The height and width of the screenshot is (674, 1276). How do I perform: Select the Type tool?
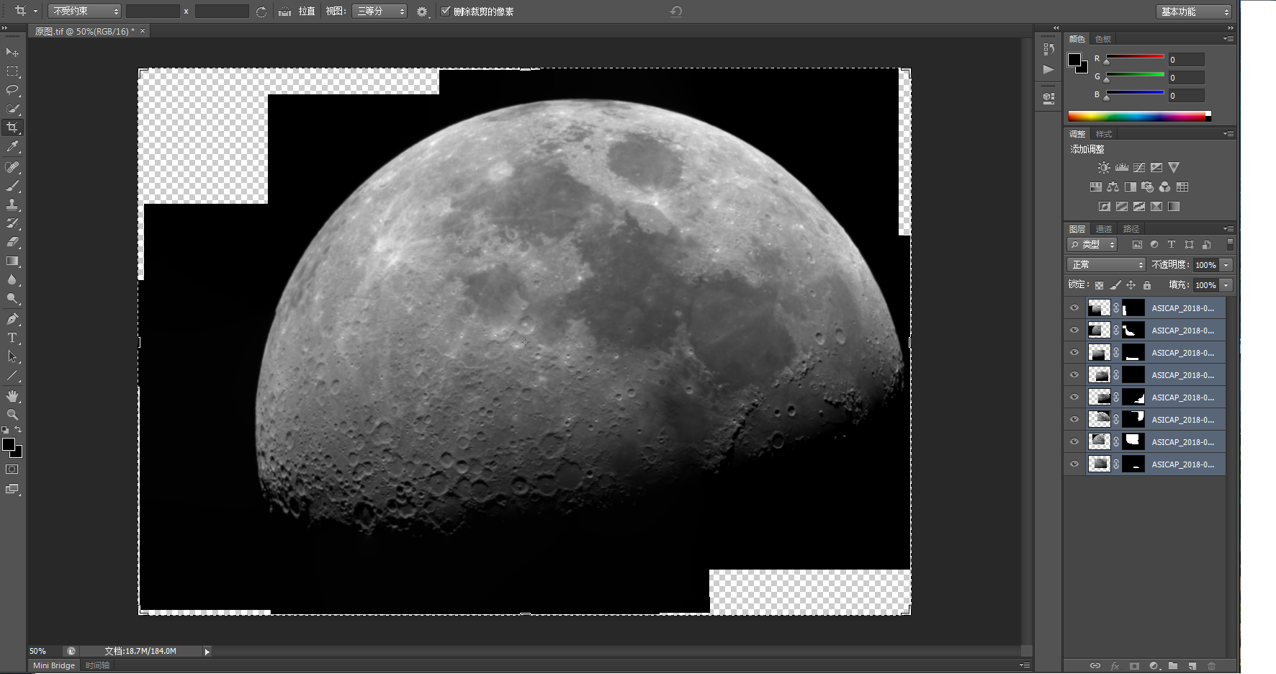click(12, 338)
